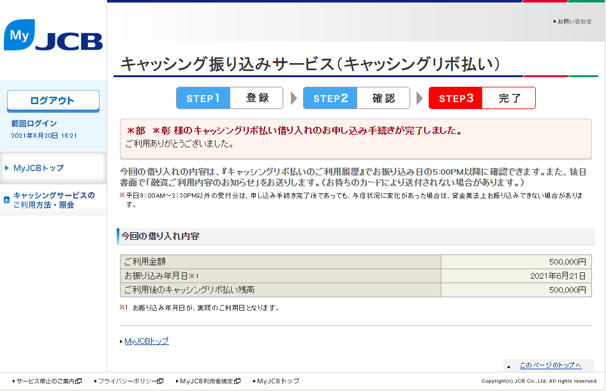Follow the MyJCBトップ link below the table
Screen dimensions: 606x391
click(x=147, y=341)
